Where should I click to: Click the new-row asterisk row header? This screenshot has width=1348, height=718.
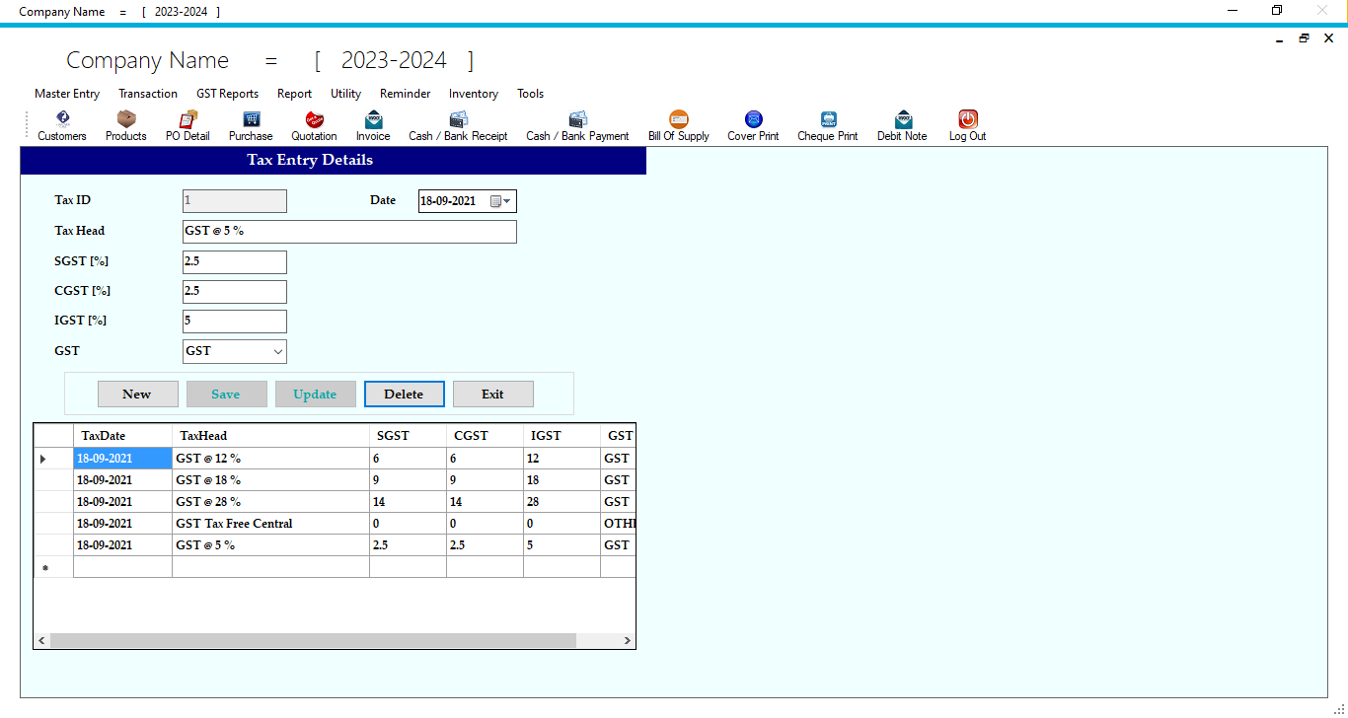53,567
